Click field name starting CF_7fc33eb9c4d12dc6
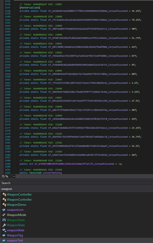This screenshot has height=243, width=153. [x=88, y=20]
